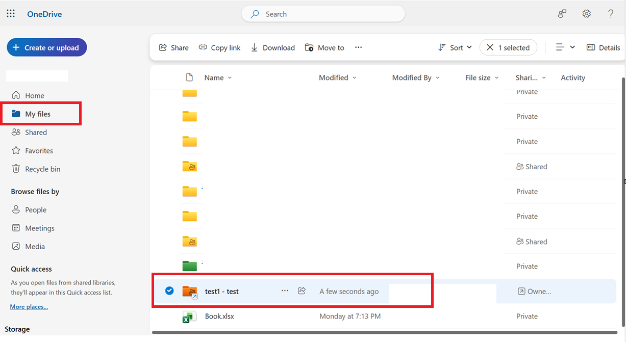Click Copy link in command bar
This screenshot has width=626, height=342.
click(x=219, y=47)
